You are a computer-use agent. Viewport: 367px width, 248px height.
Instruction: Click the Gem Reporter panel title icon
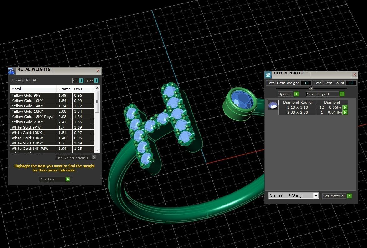point(268,75)
